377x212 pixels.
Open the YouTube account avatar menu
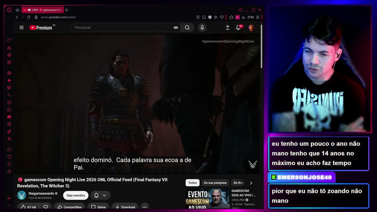(x=251, y=28)
